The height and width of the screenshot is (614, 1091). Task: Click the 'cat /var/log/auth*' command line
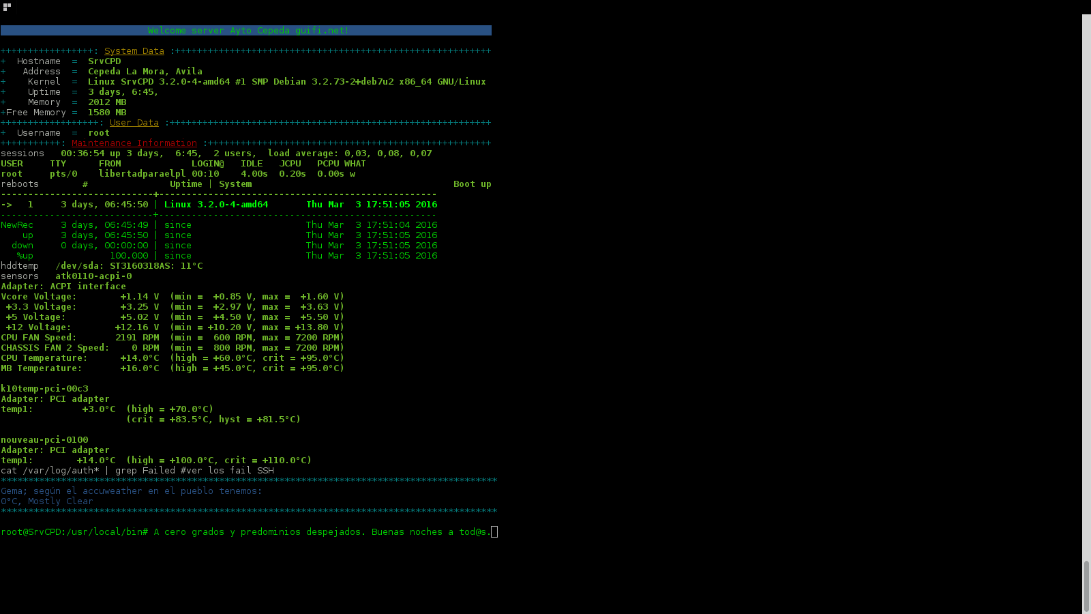[x=137, y=471]
